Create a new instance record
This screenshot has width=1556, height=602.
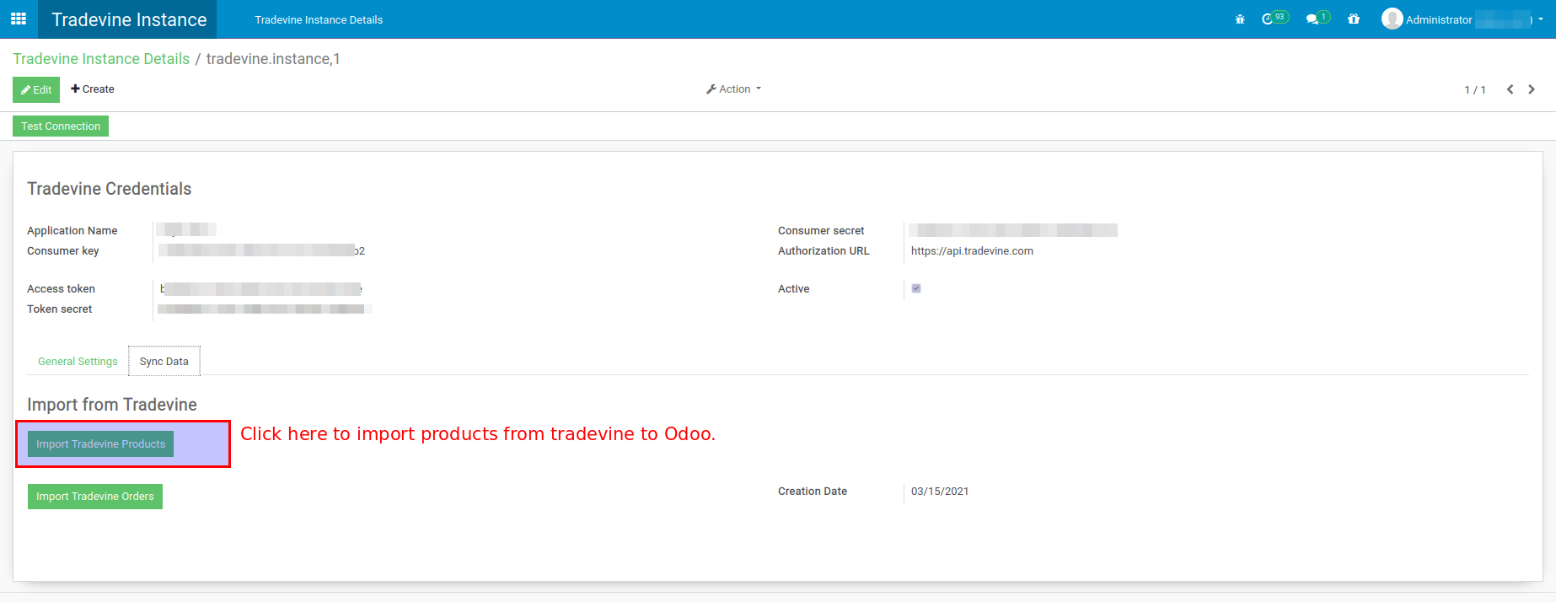(93, 89)
